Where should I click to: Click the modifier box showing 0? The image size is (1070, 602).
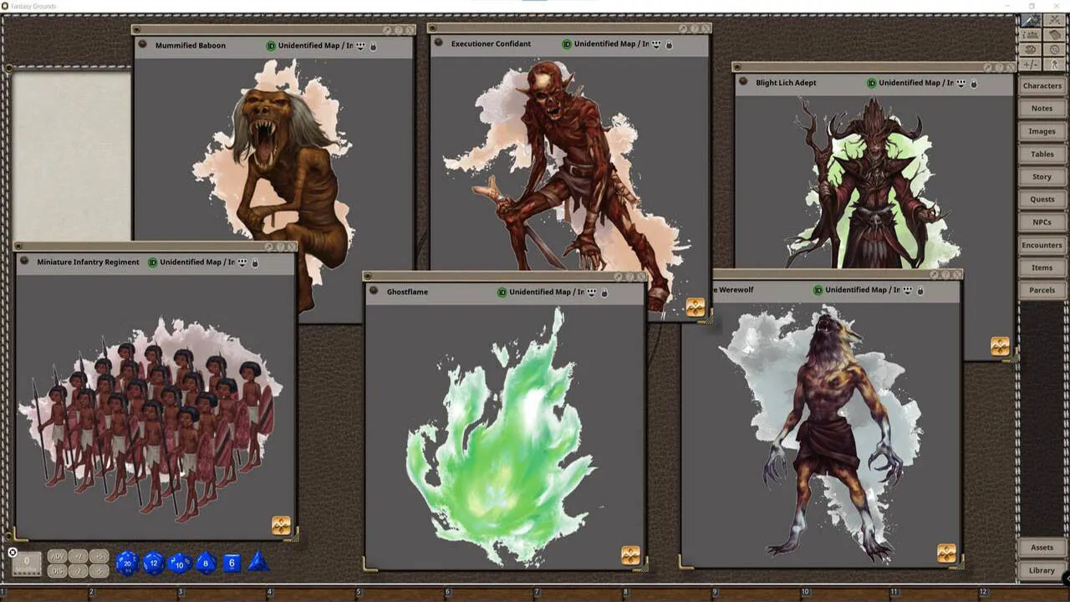[27, 564]
